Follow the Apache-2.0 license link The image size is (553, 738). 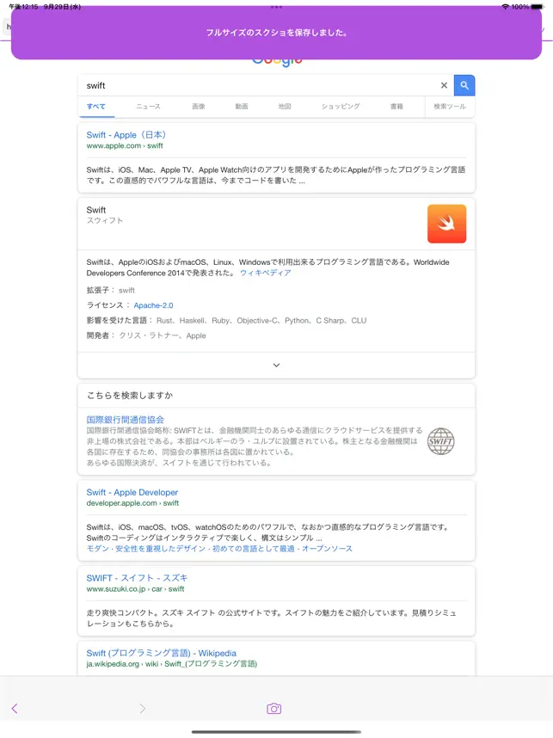click(153, 305)
